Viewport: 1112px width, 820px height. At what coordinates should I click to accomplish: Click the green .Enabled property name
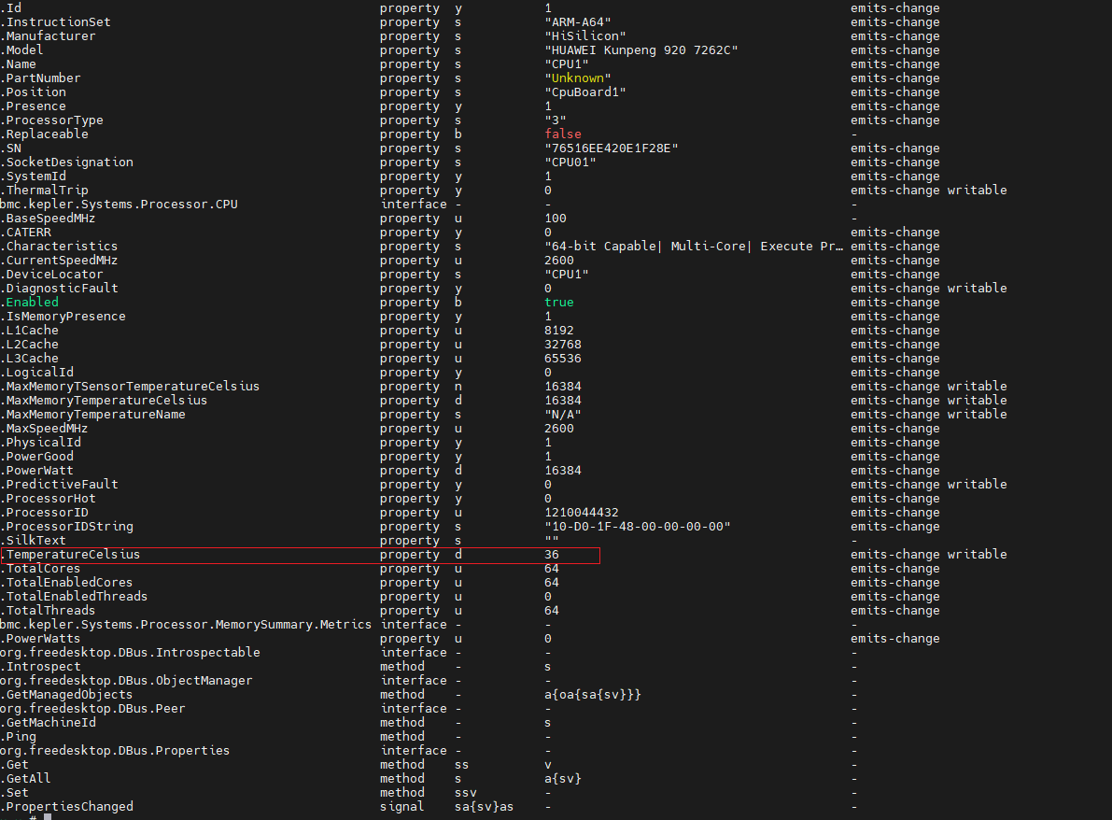(x=31, y=303)
